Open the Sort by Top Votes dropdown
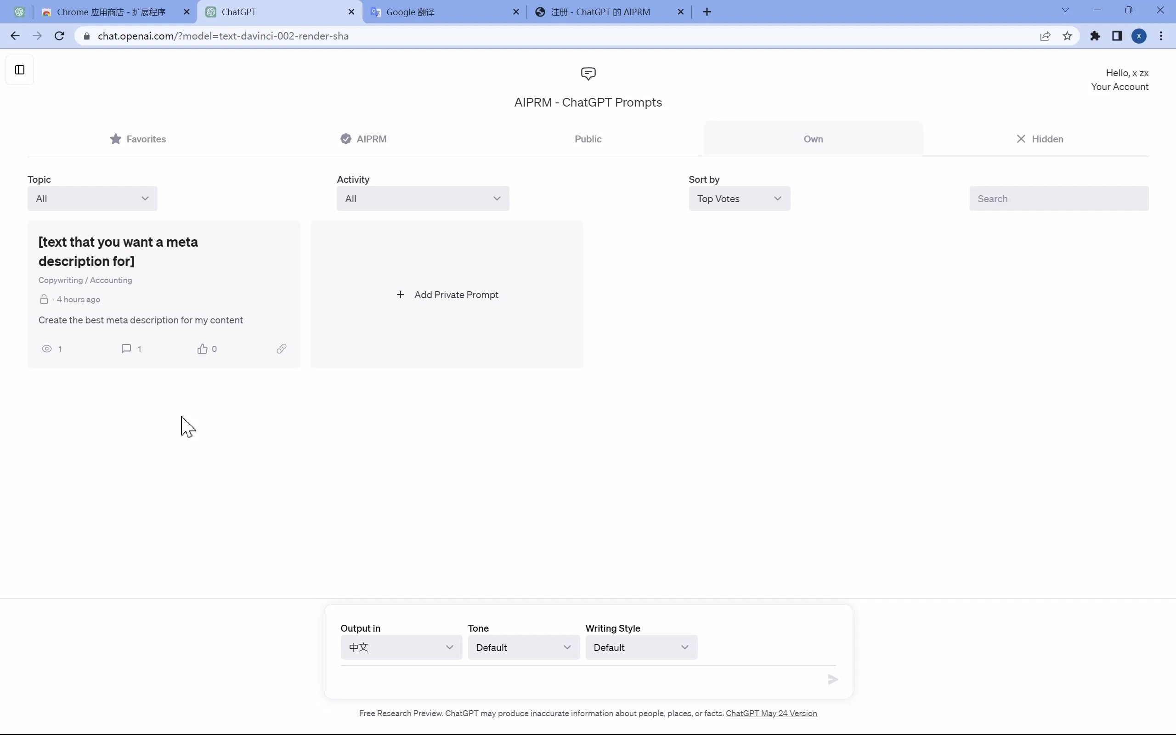The height and width of the screenshot is (735, 1176). 739,198
